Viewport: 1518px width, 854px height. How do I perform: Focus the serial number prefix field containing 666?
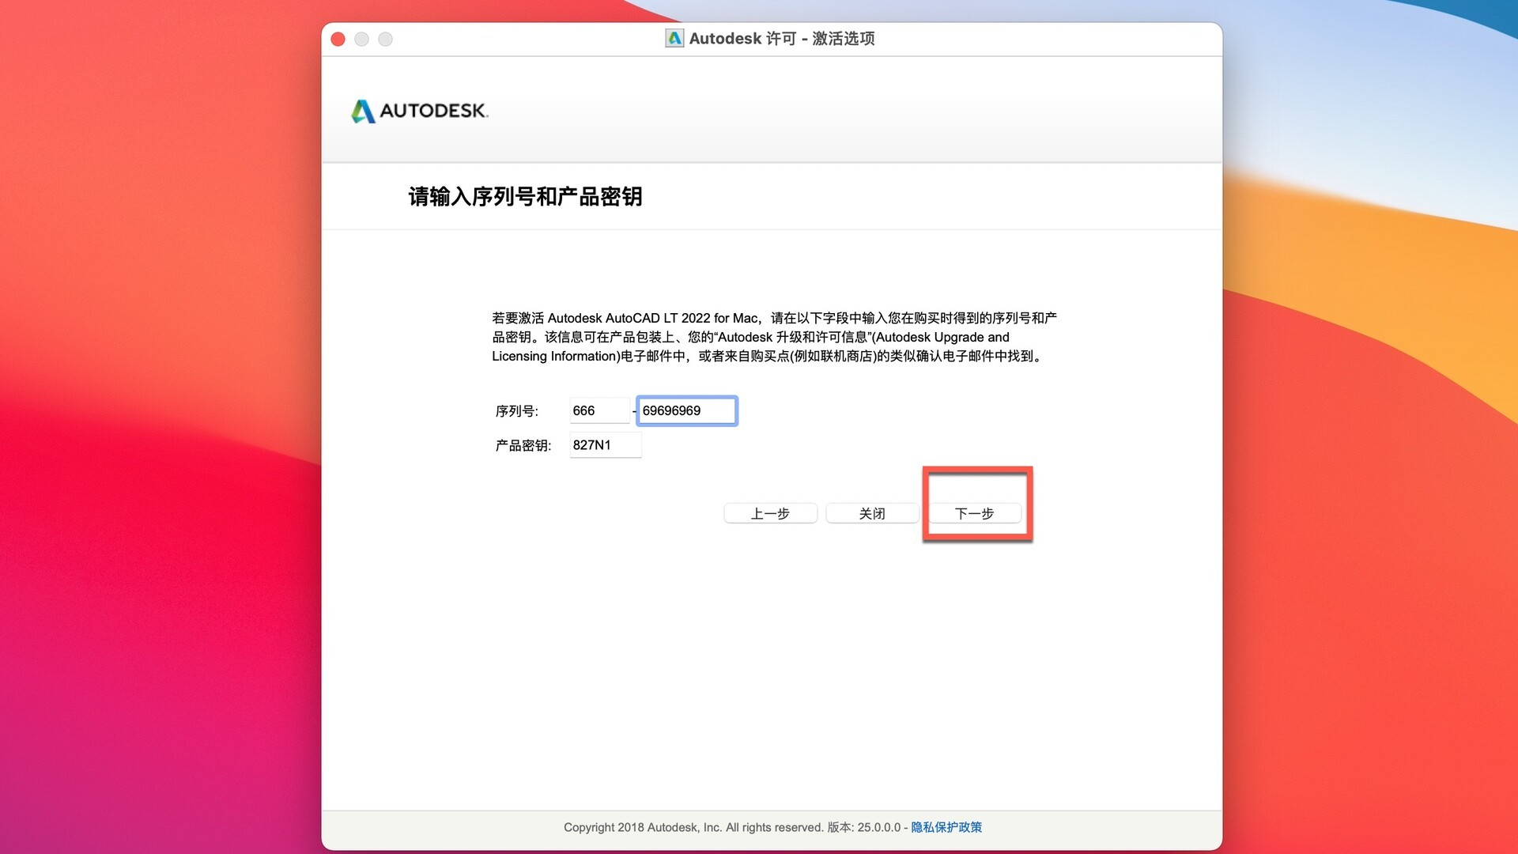pyautogui.click(x=599, y=410)
